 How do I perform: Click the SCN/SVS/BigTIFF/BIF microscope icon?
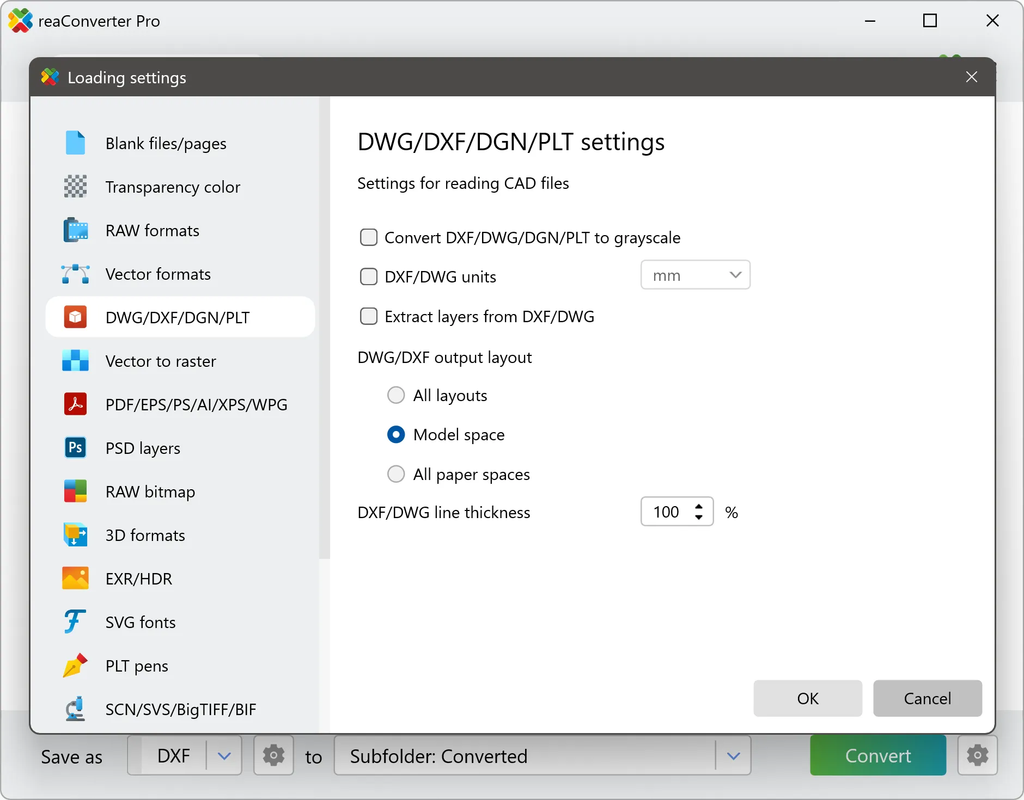(74, 709)
